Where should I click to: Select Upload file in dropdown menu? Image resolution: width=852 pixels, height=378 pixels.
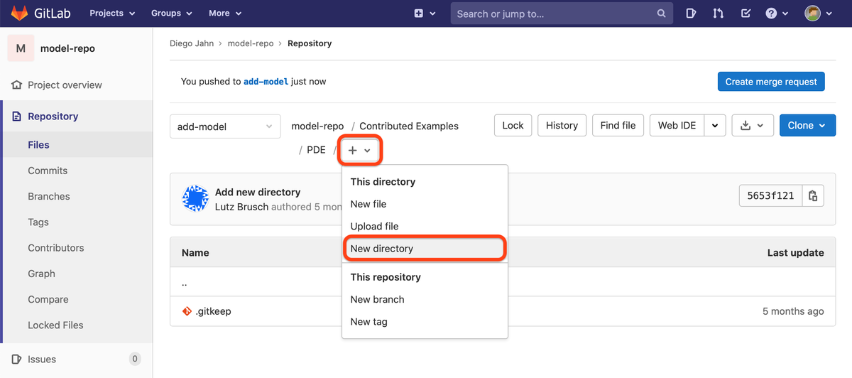coord(374,226)
